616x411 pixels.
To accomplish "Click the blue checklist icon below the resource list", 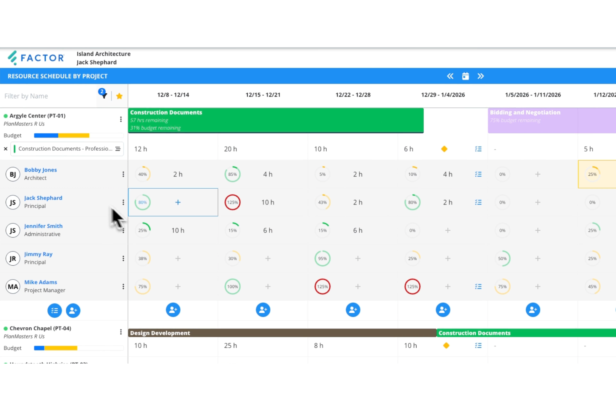I will 55,310.
